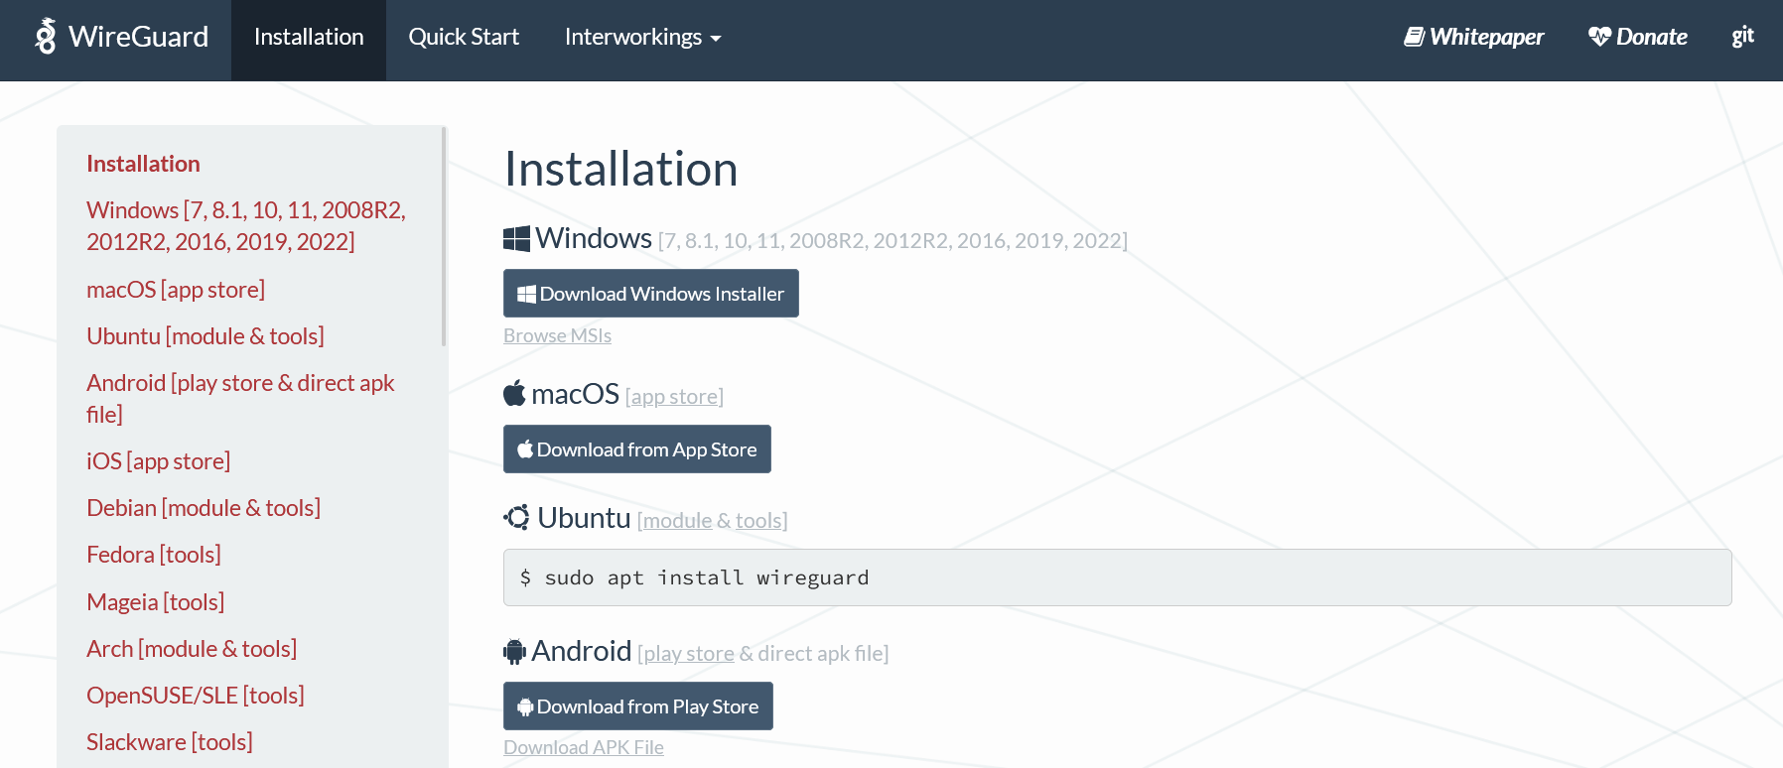Open the Installation tab in navbar
Screen dimensions: 1783x768
(309, 38)
